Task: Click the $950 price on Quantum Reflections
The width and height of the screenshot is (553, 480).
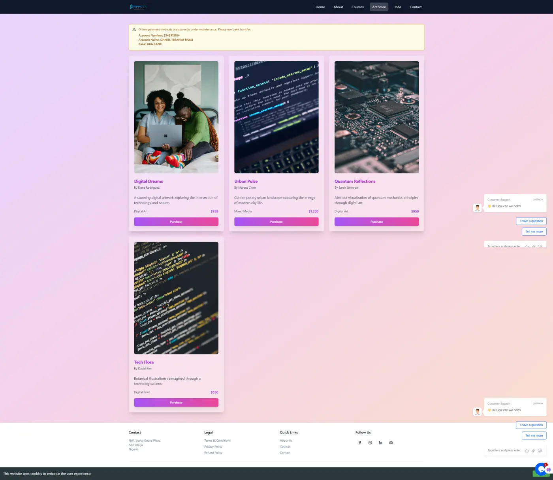Action: (x=415, y=212)
